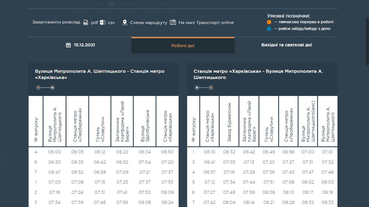Click the direction indicator under Харківська - Шептицького
This screenshot has width=369, height=207.
tap(204, 88)
